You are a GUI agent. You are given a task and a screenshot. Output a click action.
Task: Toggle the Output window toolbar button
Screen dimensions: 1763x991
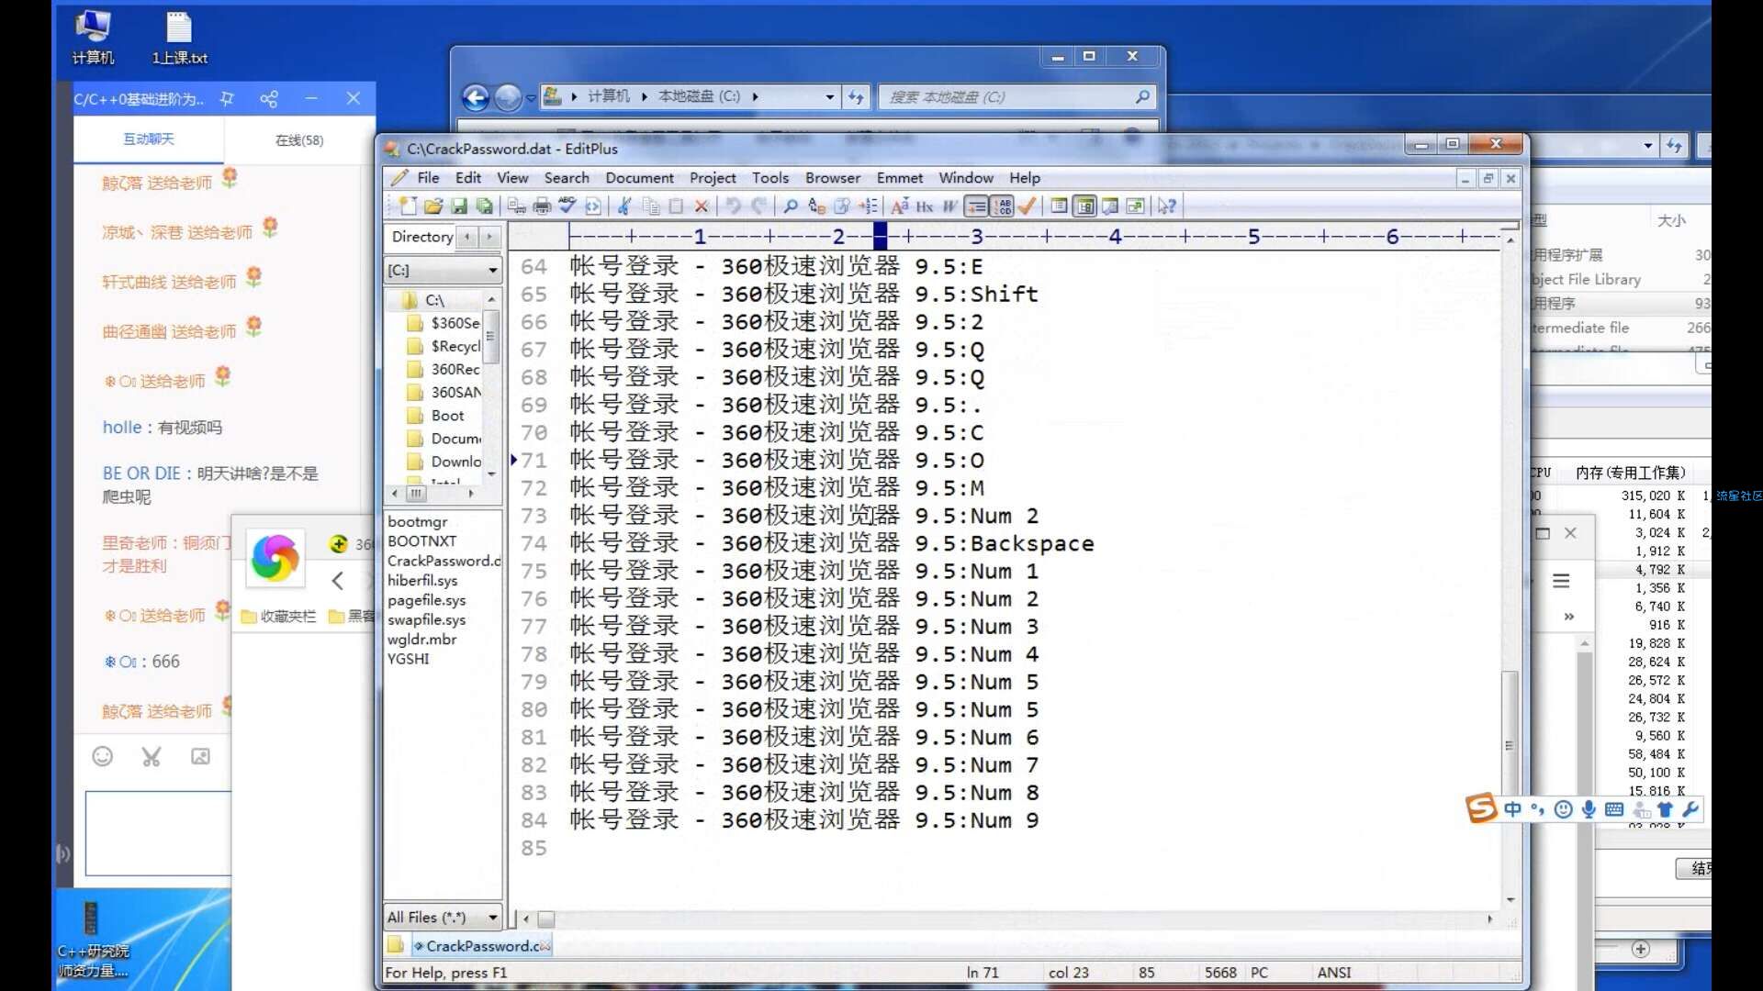[x=1110, y=206]
